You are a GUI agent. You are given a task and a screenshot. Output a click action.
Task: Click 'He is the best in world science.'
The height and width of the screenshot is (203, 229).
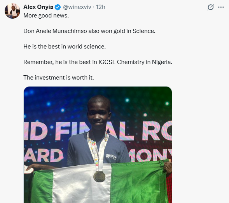coord(65,47)
